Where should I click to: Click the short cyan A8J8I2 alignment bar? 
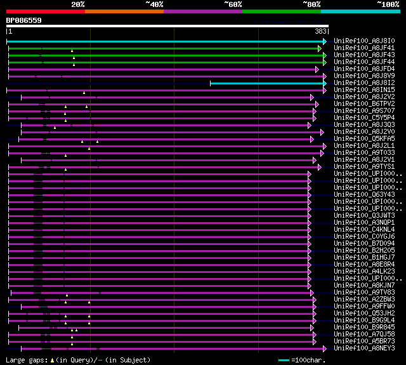pyautogui.click(x=267, y=83)
